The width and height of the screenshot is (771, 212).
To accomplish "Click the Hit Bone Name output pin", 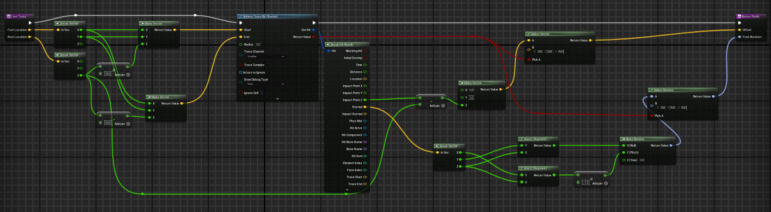I will click(x=366, y=142).
